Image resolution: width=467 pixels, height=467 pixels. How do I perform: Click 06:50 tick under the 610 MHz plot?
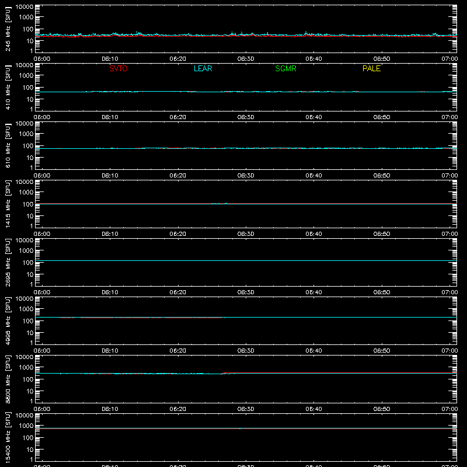click(x=382, y=176)
